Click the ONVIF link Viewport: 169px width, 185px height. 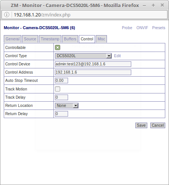[142, 28]
